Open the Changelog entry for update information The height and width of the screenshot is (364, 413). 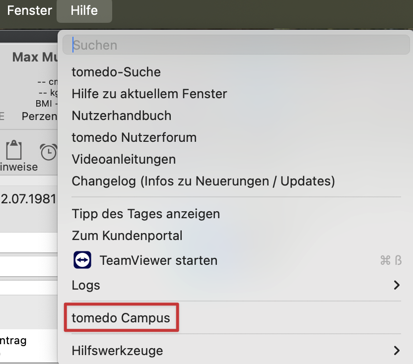click(x=203, y=181)
